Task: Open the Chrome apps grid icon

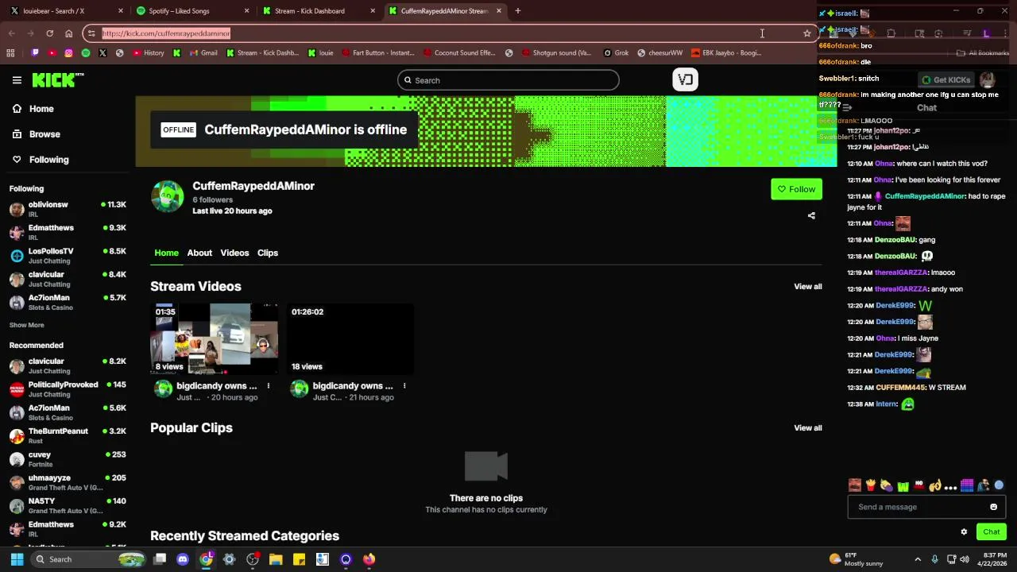Action: [x=10, y=53]
